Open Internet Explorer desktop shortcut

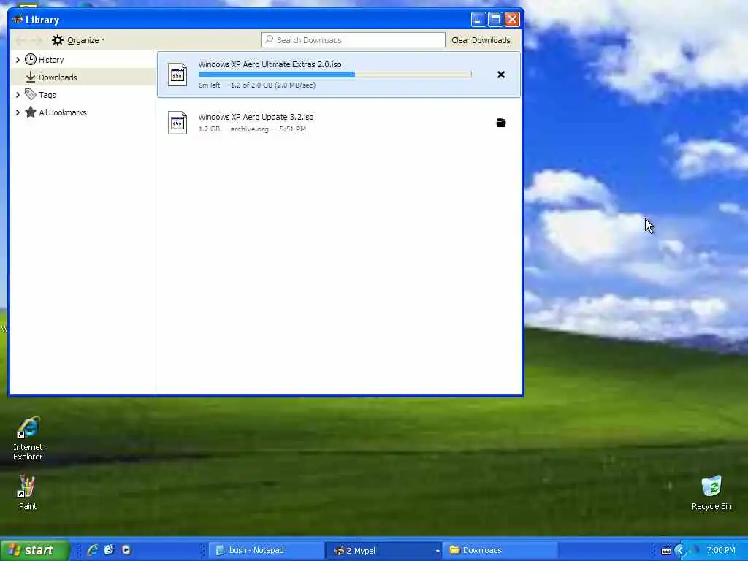28,438
